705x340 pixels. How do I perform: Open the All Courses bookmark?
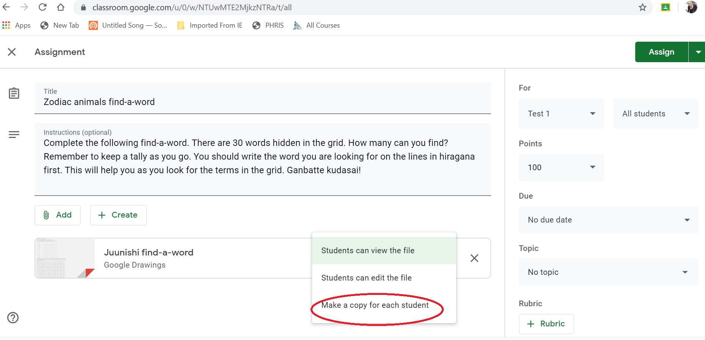(x=317, y=25)
